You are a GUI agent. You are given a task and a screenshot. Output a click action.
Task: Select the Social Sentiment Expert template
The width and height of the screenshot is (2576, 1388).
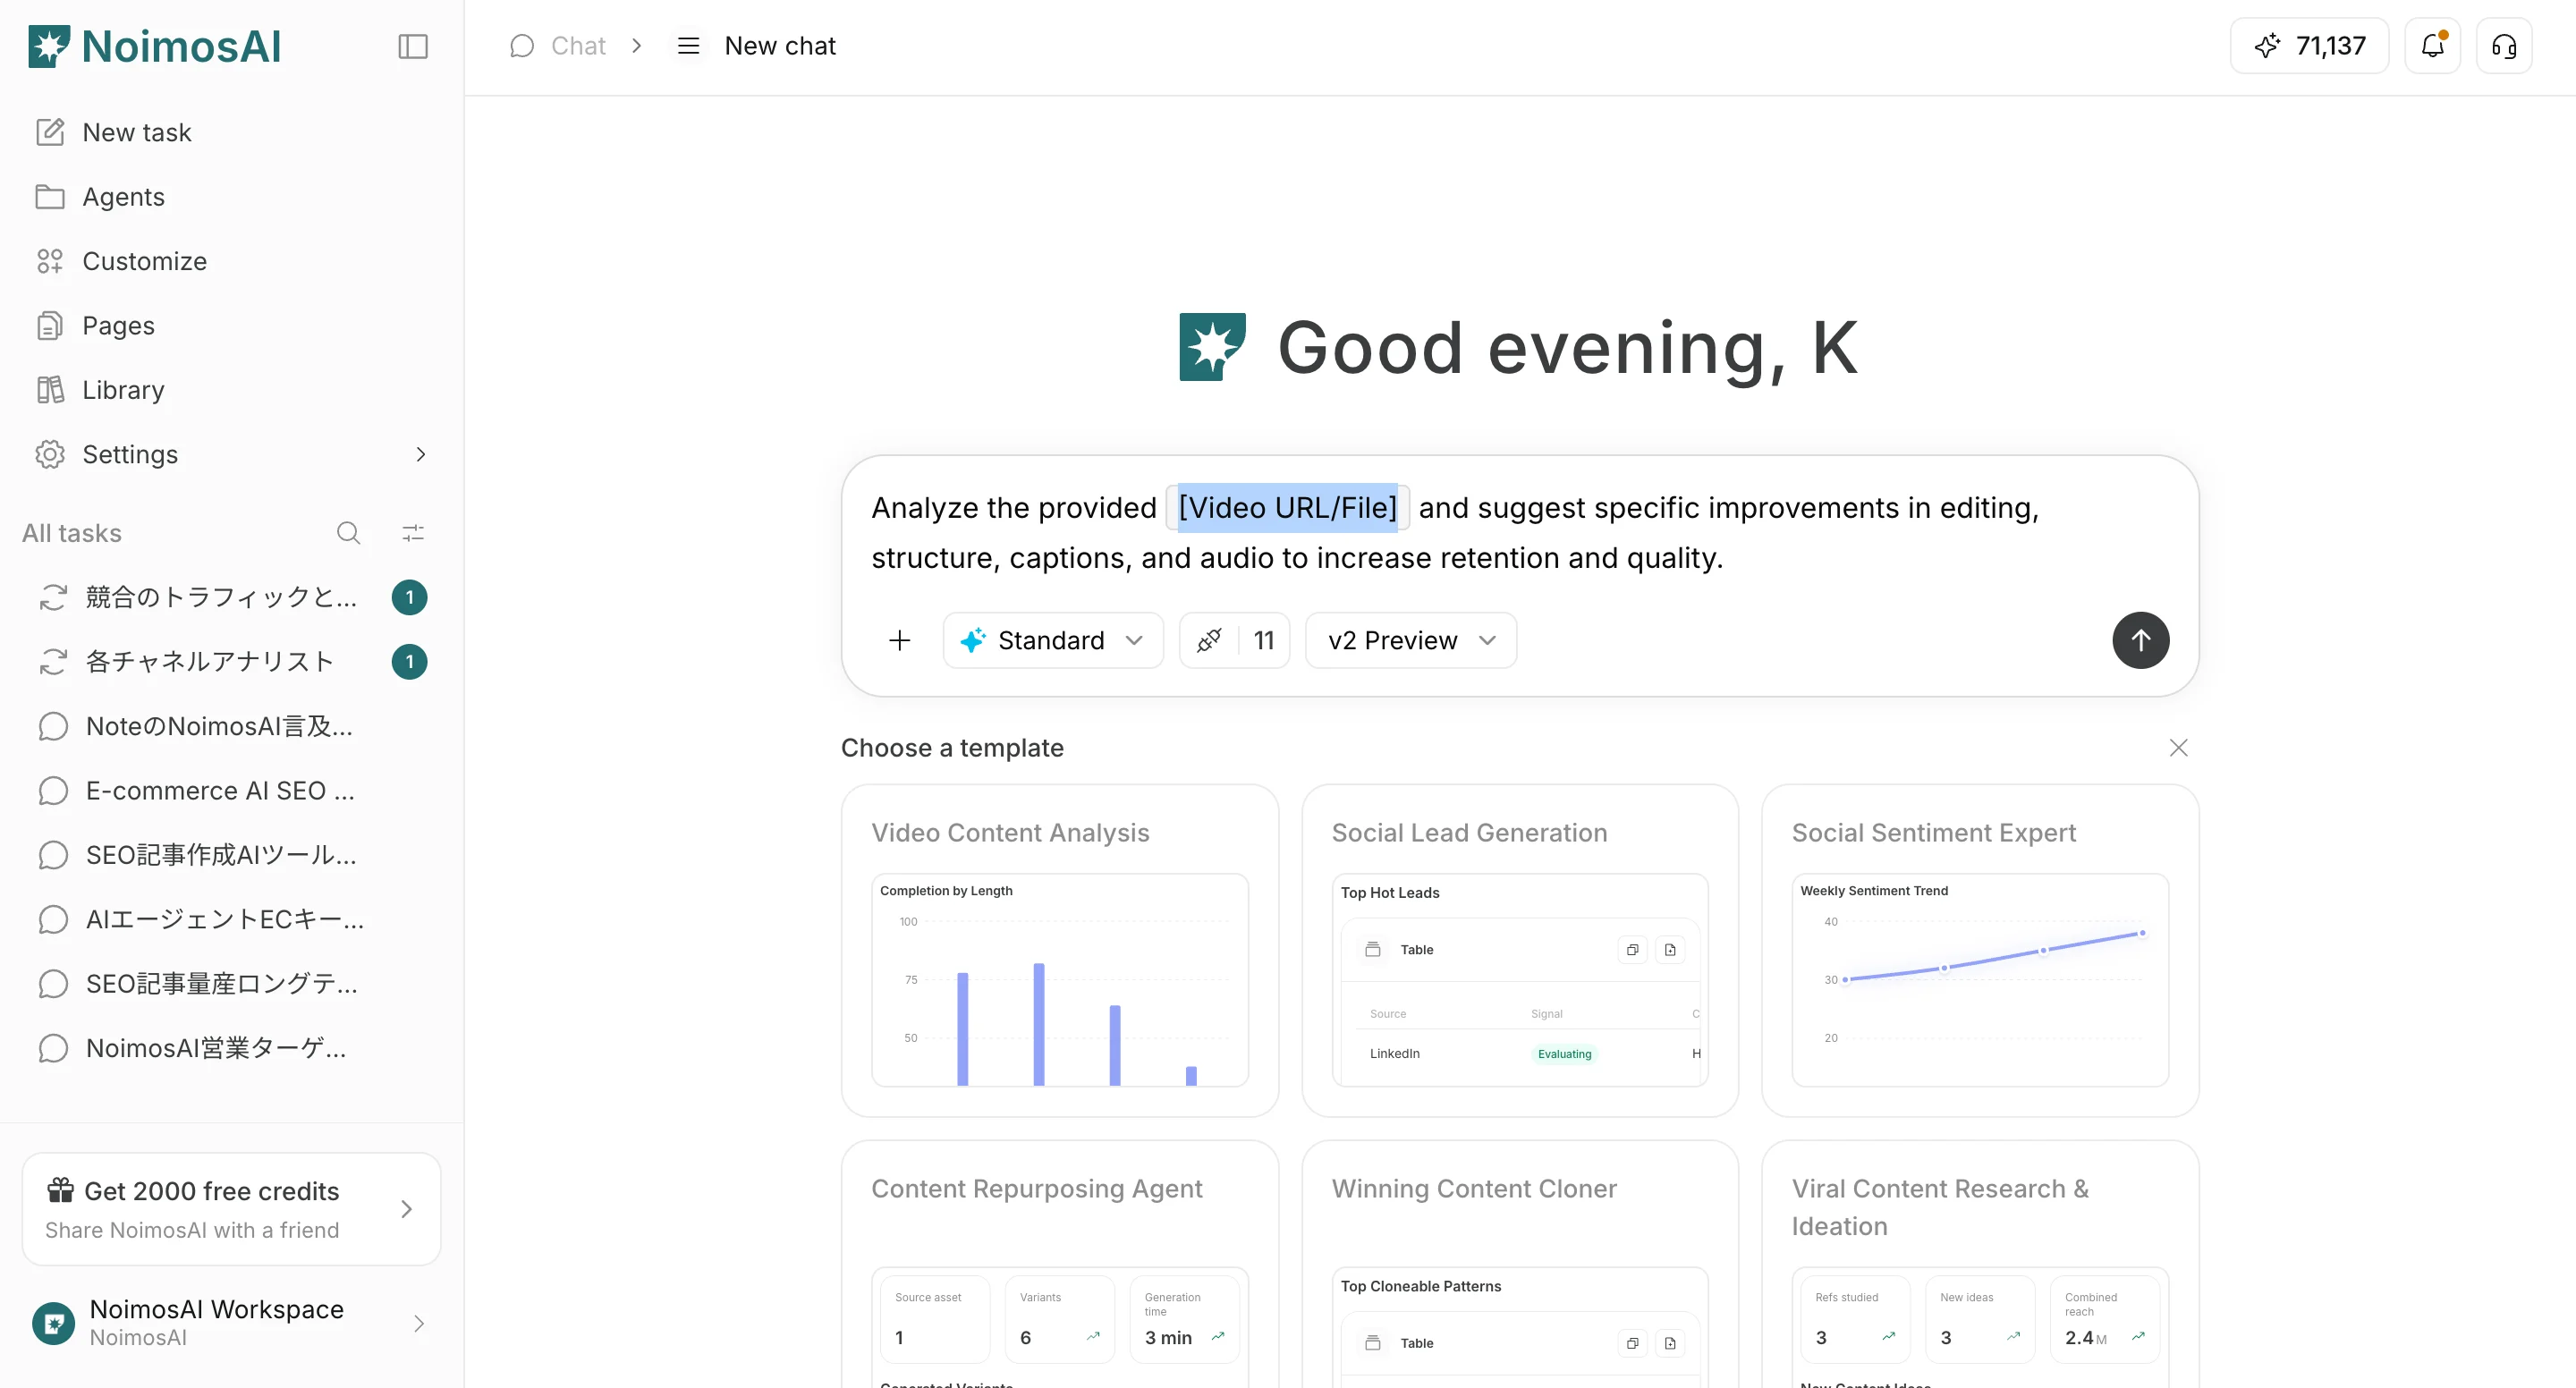click(1979, 950)
